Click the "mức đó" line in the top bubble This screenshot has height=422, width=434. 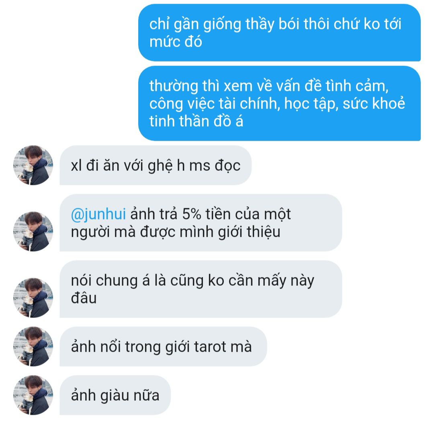[176, 42]
